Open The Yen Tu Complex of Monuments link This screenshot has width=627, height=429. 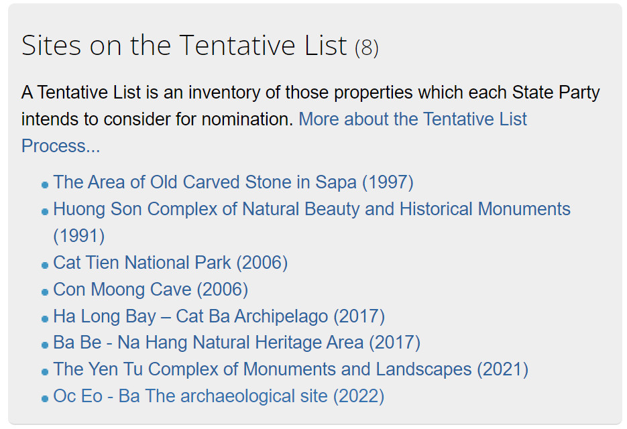[x=291, y=369]
